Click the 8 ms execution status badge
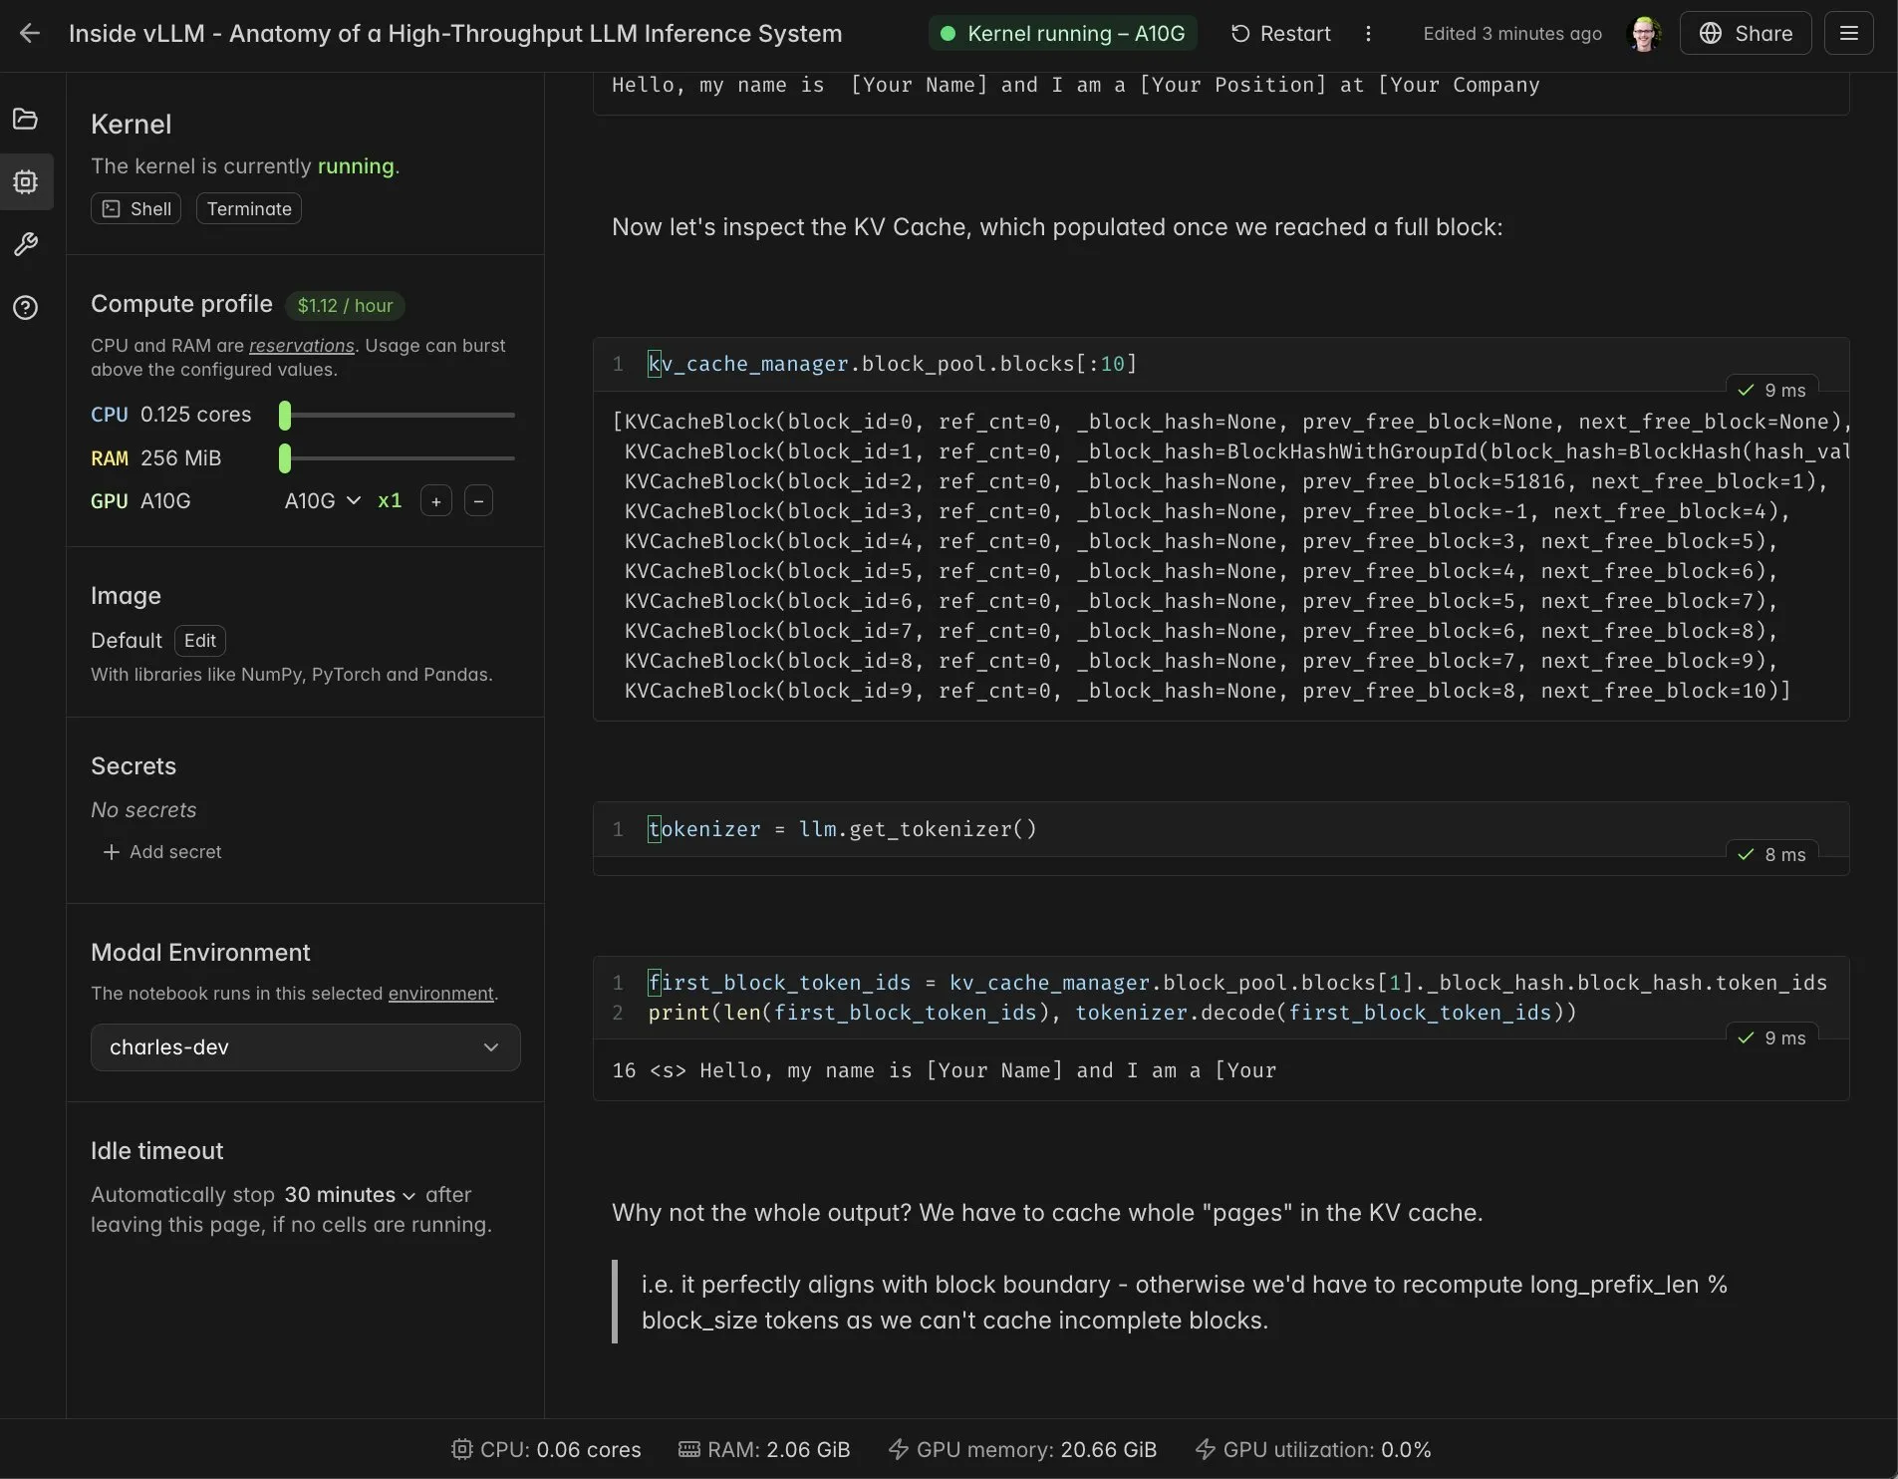The image size is (1898, 1479). tap(1772, 854)
